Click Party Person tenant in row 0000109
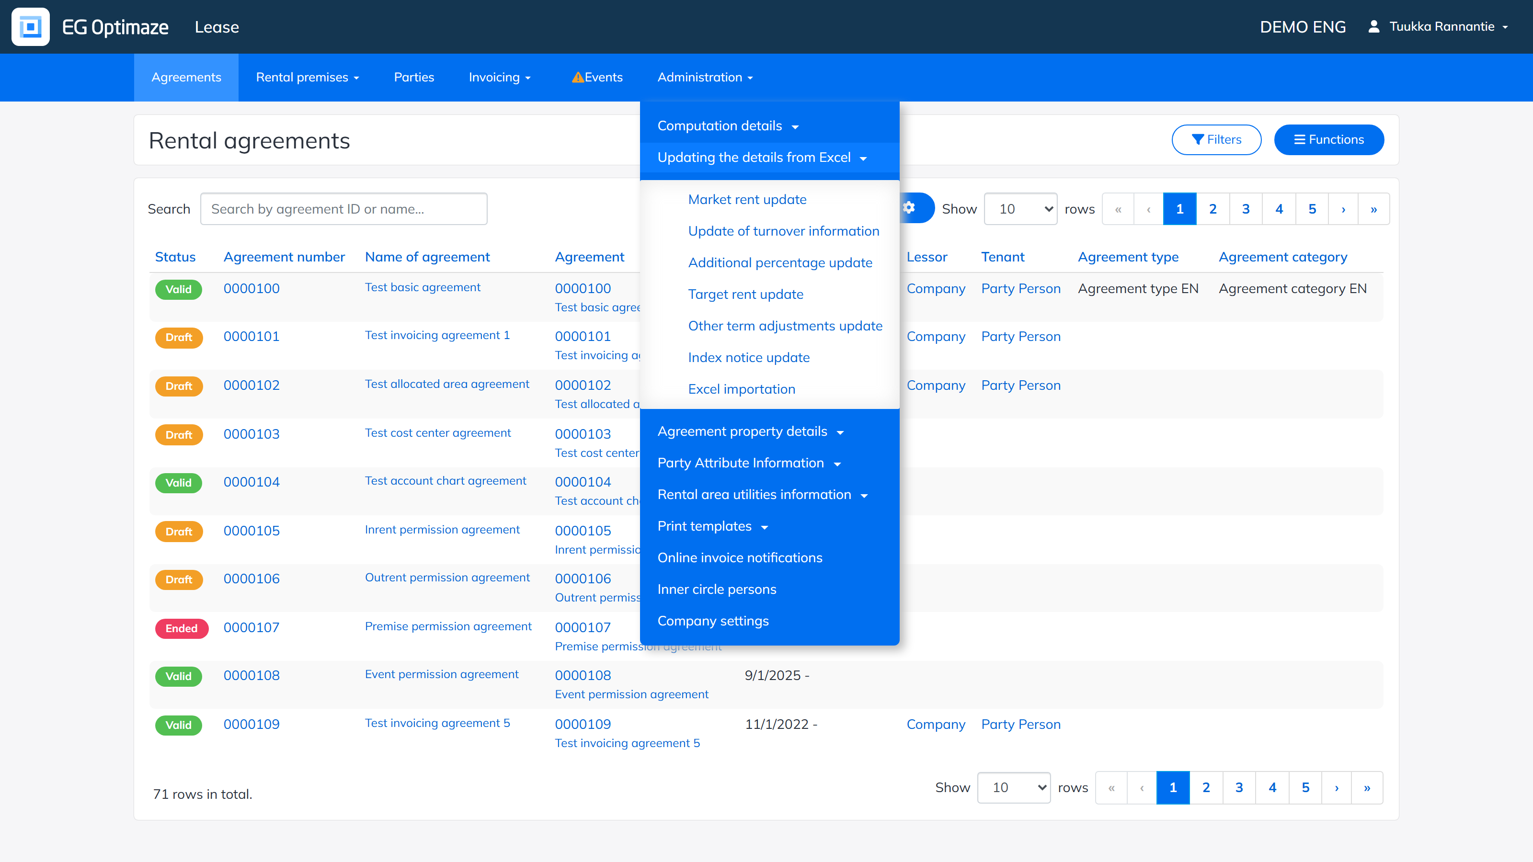Screen dimensions: 1533x862 1021,725
